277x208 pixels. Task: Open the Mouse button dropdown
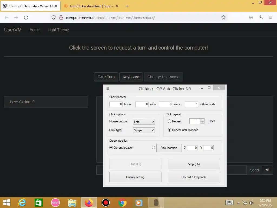point(144,122)
